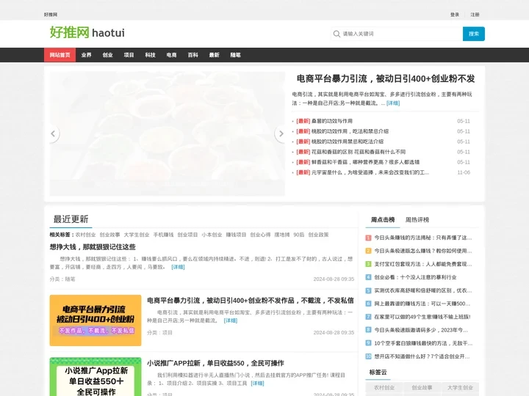529x396 pixels.
Task: Click the 好推网 haotui logo
Action: pyautogui.click(x=87, y=33)
